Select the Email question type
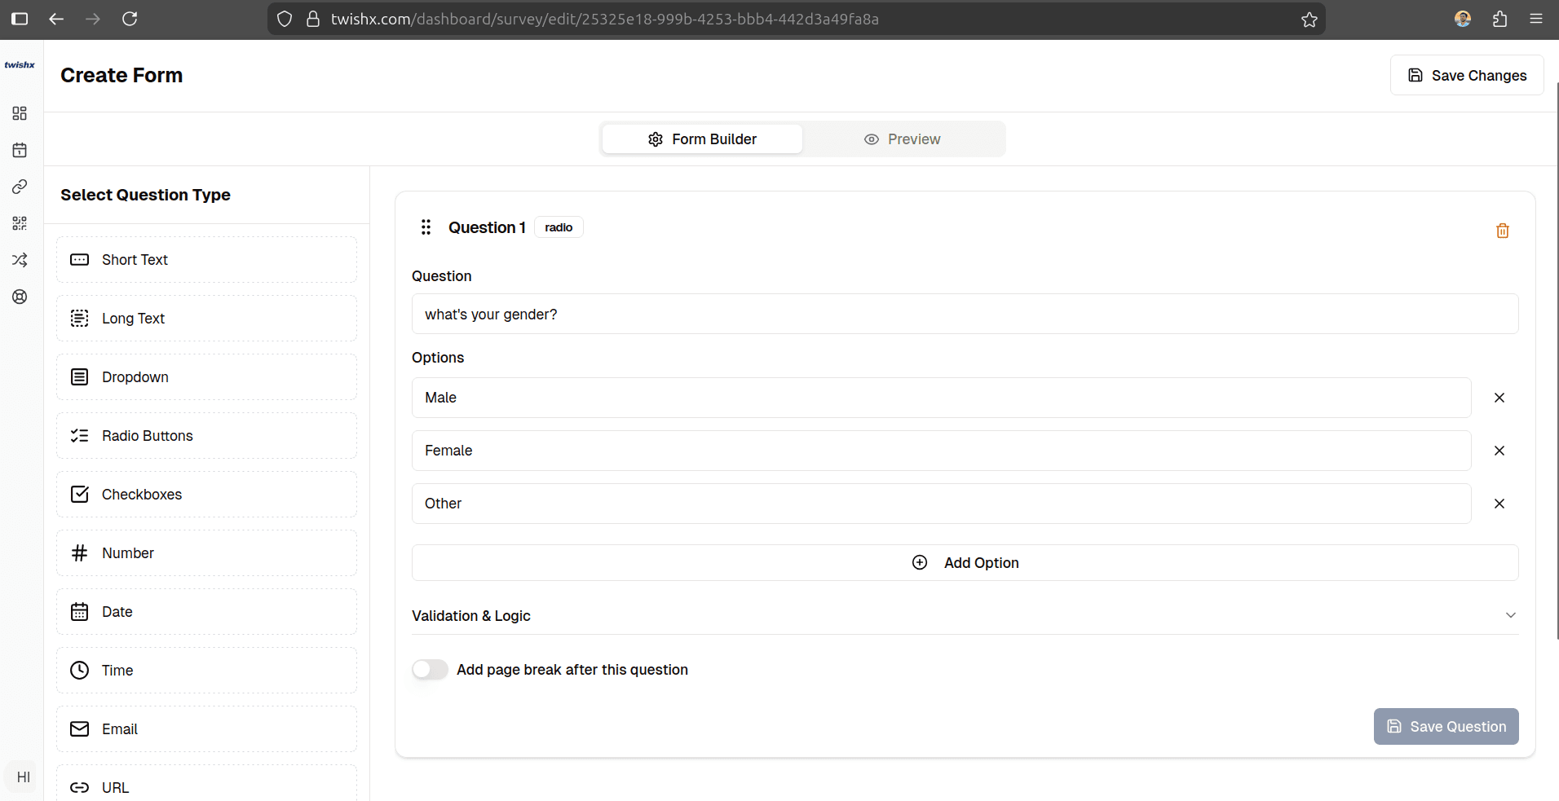The image size is (1559, 801). (206, 729)
